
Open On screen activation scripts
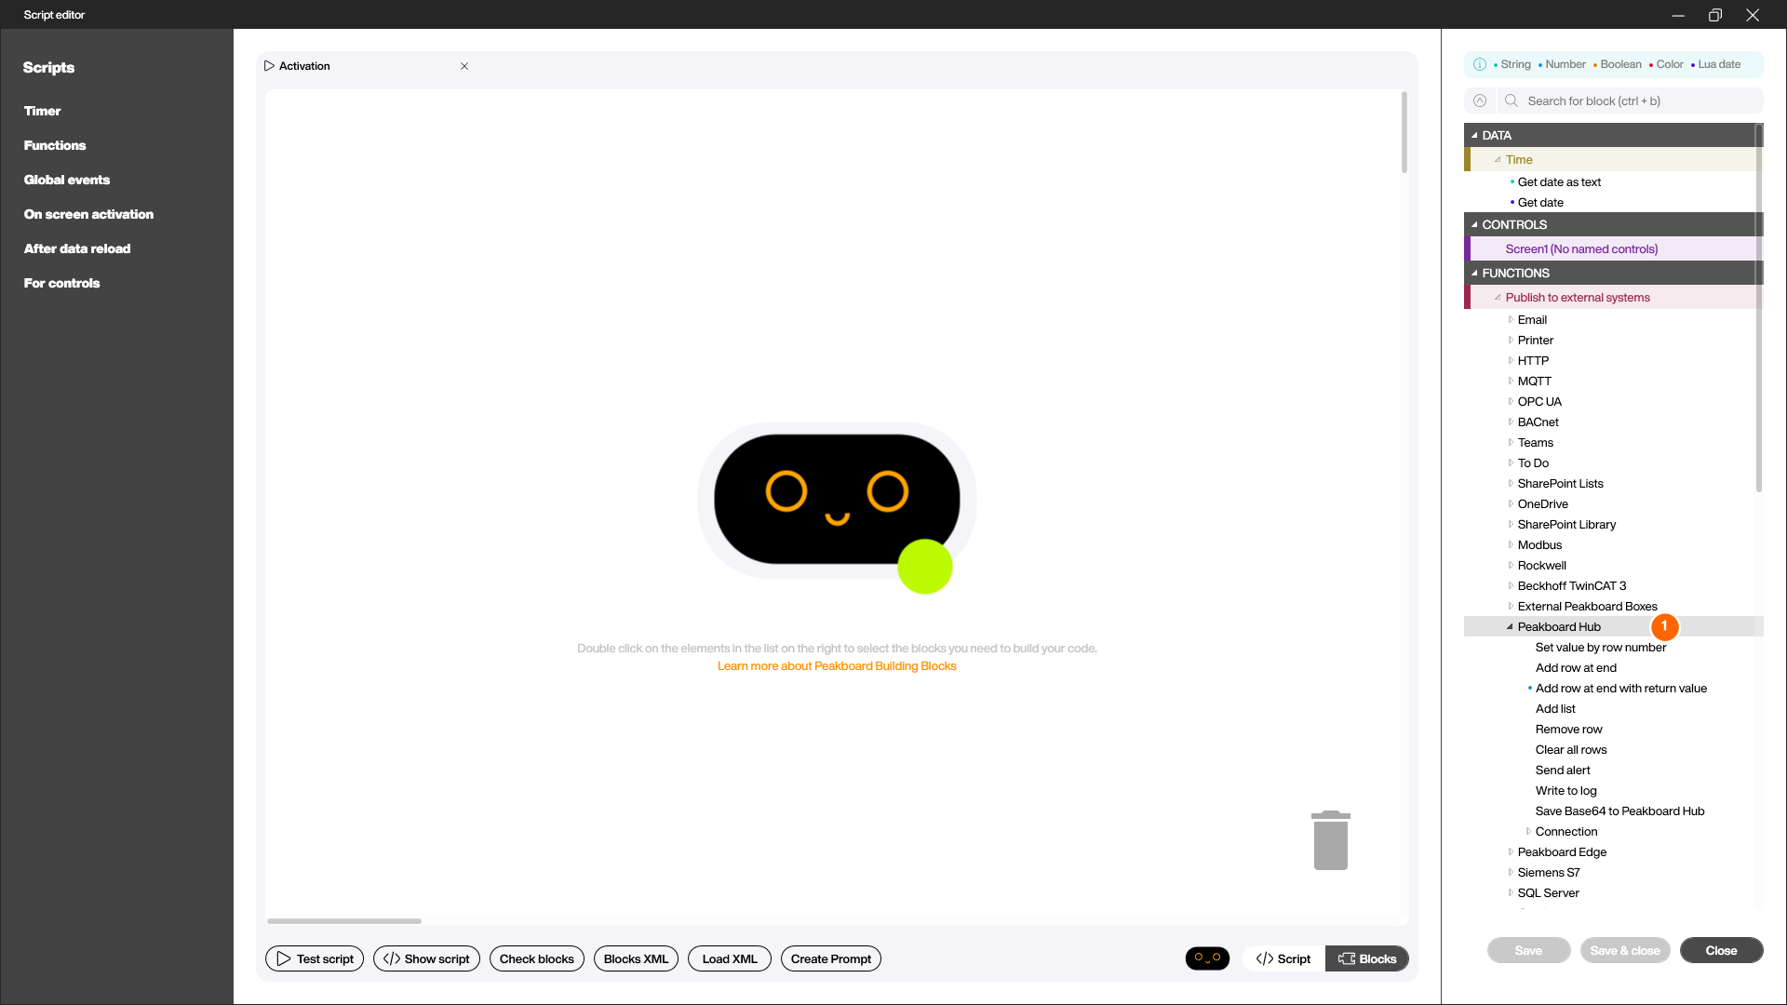pyautogui.click(x=88, y=214)
